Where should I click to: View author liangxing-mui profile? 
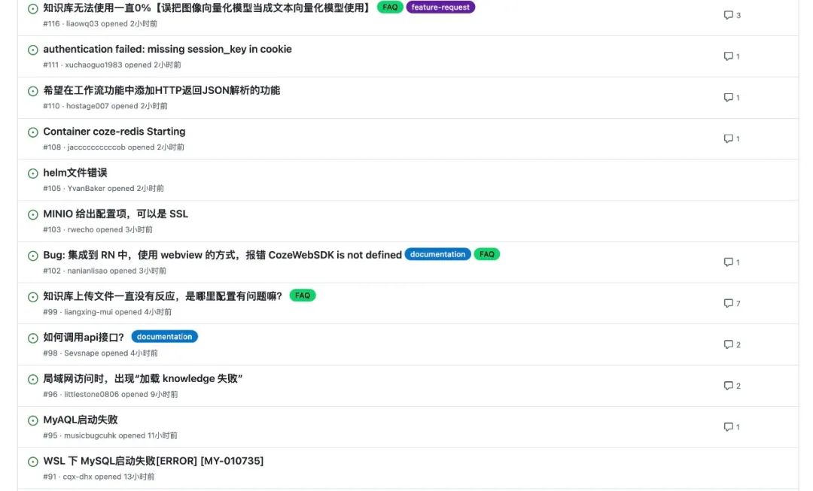coord(89,312)
